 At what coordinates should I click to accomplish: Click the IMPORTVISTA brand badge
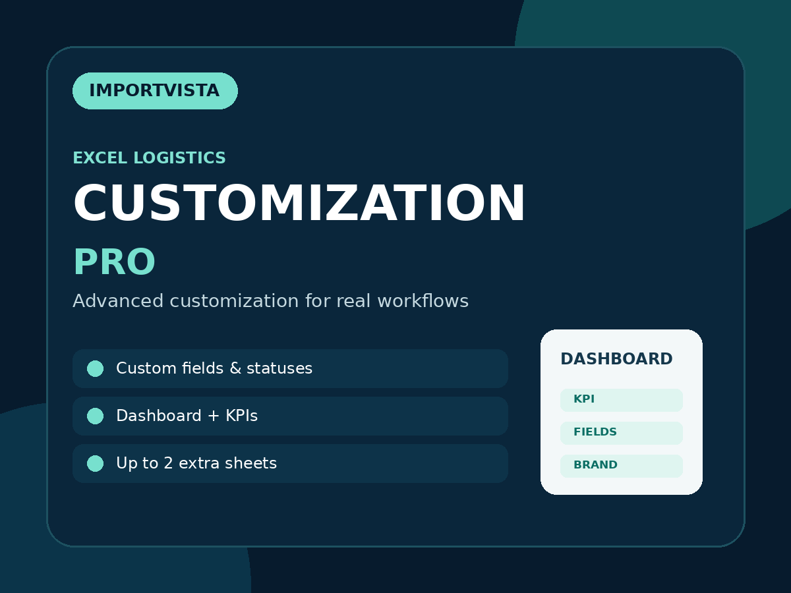coord(155,91)
